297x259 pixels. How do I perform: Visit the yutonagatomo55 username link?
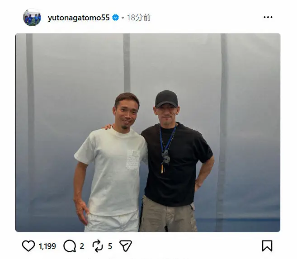(x=79, y=18)
